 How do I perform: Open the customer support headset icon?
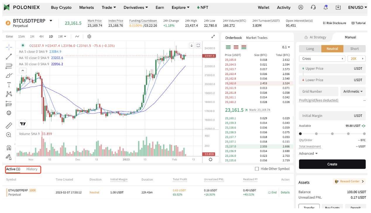(x=313, y=7)
